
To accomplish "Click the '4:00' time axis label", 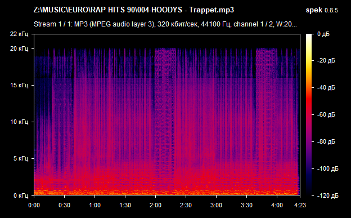I will pyautogui.click(x=277, y=205).
